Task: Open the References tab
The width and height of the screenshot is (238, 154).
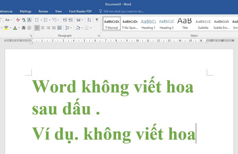Action: click(6, 11)
